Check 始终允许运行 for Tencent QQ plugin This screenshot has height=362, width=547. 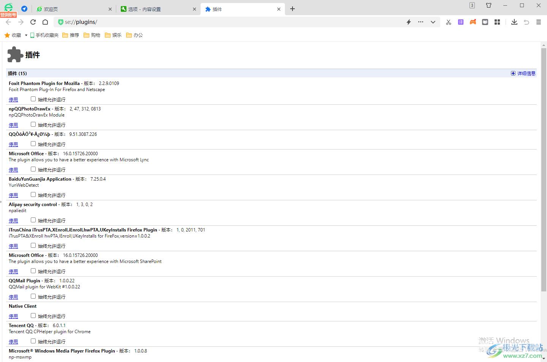pos(33,341)
